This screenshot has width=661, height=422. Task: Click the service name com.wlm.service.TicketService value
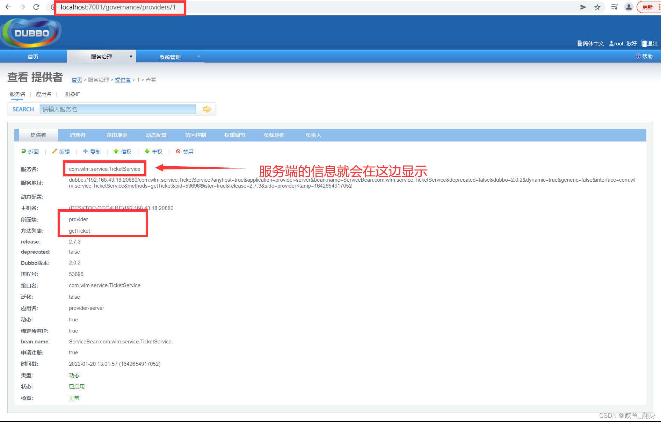(x=104, y=169)
